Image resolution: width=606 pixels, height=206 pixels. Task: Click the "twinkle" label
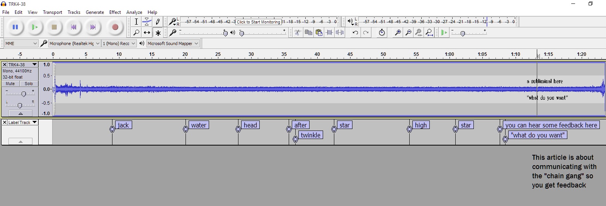pyautogui.click(x=310, y=135)
